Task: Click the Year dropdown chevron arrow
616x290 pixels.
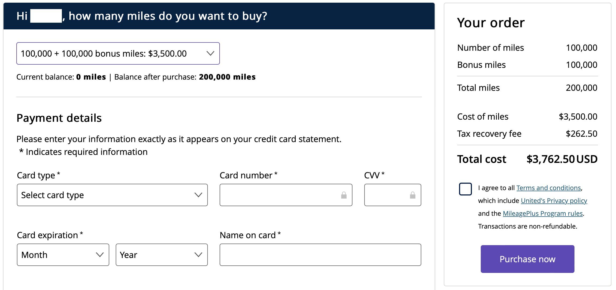Action: tap(198, 255)
